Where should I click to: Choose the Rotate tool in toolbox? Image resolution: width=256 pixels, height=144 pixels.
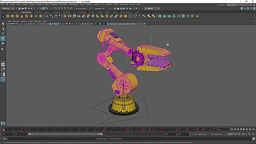pyautogui.click(x=3, y=43)
